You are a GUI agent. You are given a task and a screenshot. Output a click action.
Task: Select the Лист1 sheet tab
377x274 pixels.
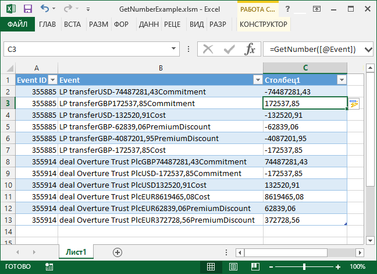[76, 252]
